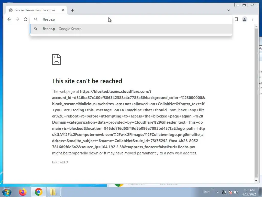Go back with the browser back arrow
262x197 pixels.
click(9, 19)
